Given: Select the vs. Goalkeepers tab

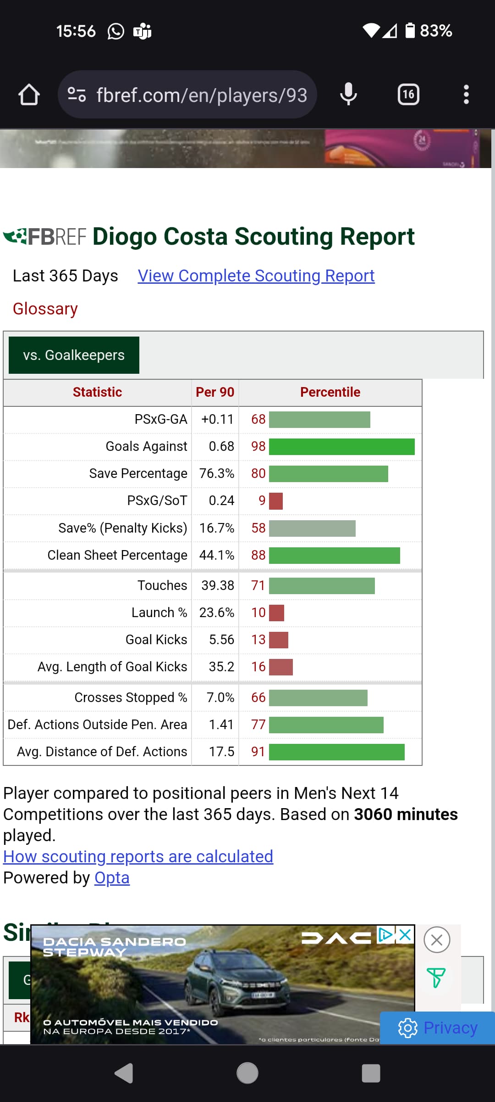Looking at the screenshot, I should point(74,355).
